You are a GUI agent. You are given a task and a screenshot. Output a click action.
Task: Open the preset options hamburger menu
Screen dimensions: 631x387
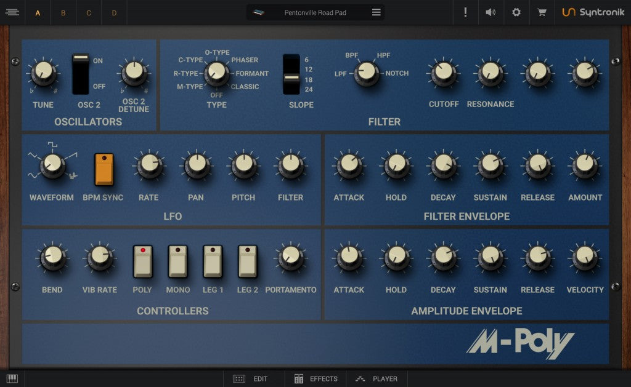click(375, 12)
